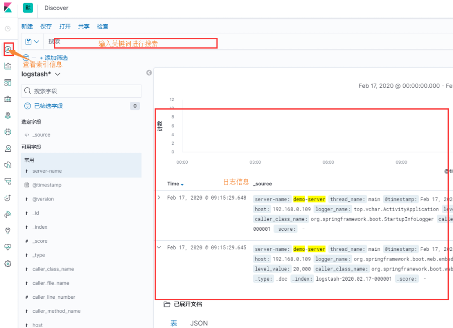Image resolution: width=453 pixels, height=328 pixels.
Task: Open Logs icon in sidebar
Action: 8,165
